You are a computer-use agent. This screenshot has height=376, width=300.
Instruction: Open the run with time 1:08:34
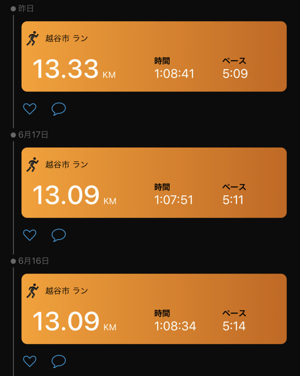(154, 309)
